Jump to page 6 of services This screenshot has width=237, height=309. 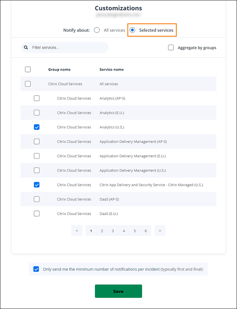[146, 231]
